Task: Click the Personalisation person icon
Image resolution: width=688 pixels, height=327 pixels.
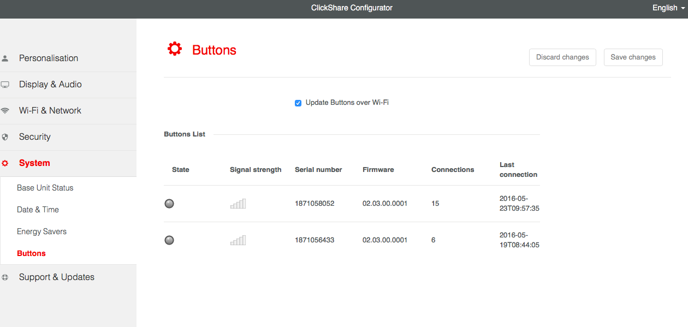Action: [x=5, y=58]
